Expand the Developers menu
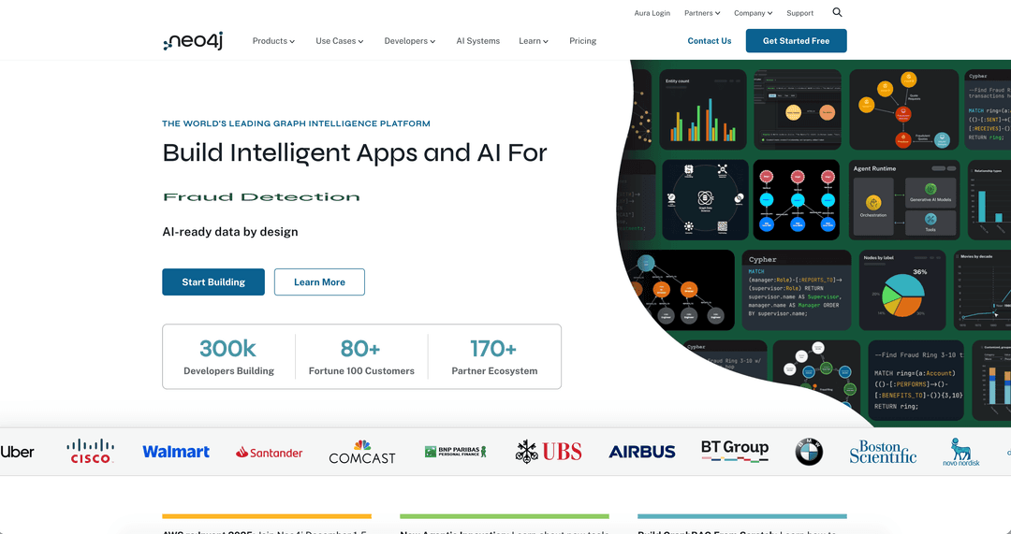The width and height of the screenshot is (1011, 534). click(x=410, y=41)
